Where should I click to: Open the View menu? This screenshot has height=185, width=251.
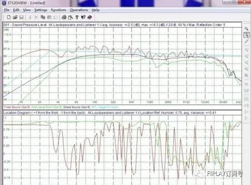[27, 10]
